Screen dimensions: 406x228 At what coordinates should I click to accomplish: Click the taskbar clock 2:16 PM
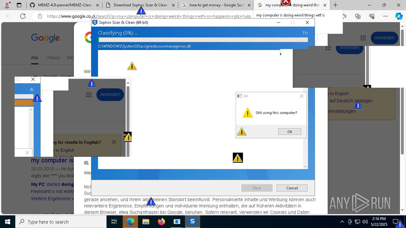(379, 222)
